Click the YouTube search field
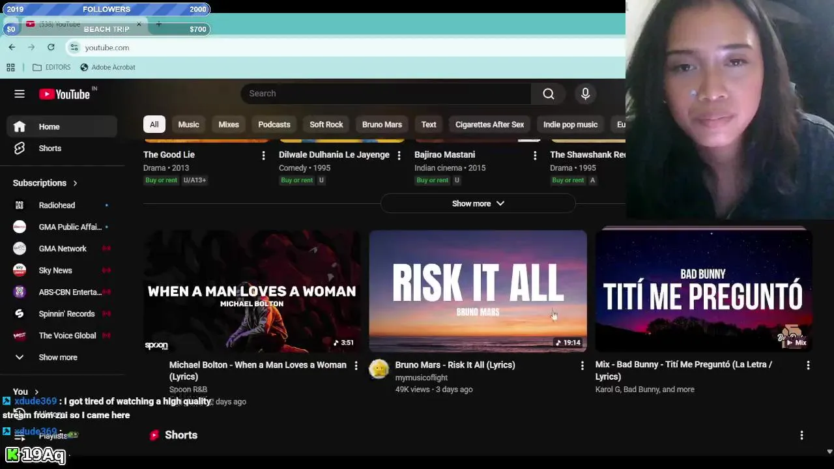This screenshot has height=469, width=834. pos(386,94)
